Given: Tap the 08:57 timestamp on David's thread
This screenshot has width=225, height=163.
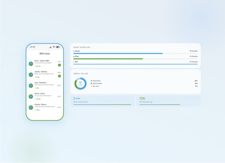Looking at the screenshot, I should (x=59, y=96).
